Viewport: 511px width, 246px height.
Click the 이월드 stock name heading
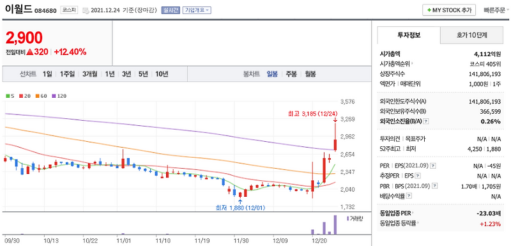(19, 10)
